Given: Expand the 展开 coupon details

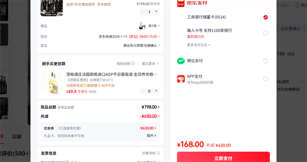Looking at the screenshot, I should coord(152,136).
